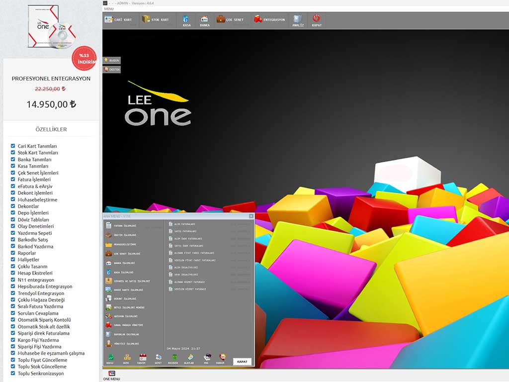Screen dimensions: 509x382
Task: Open Kasa from the top toolbar
Action: click(186, 20)
